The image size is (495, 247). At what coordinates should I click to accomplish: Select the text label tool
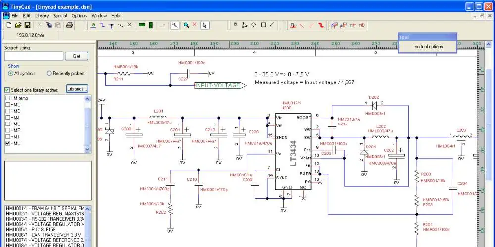coord(93,25)
